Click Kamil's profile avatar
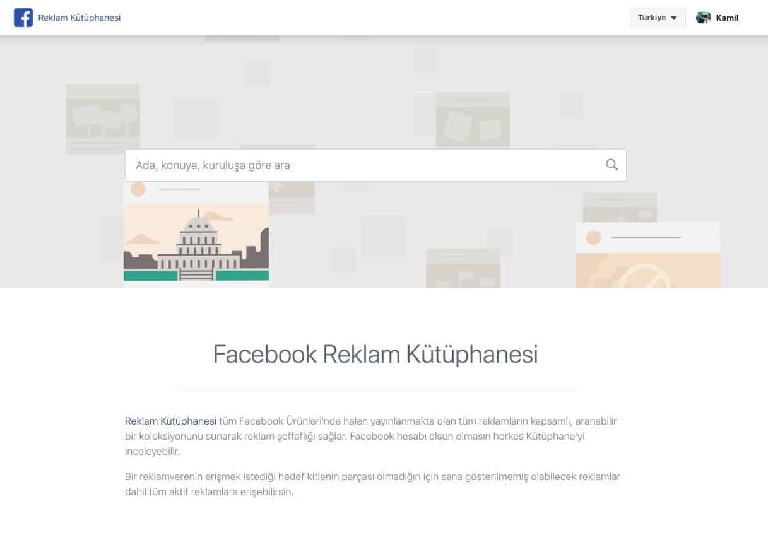This screenshot has width=768, height=535. [x=704, y=18]
